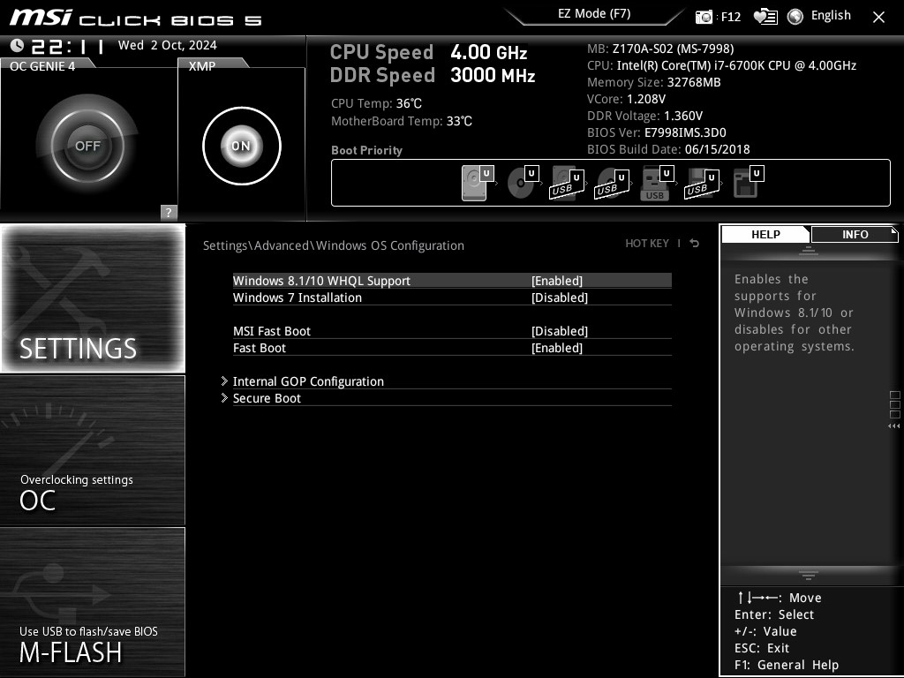The height and width of the screenshot is (678, 904).
Task: Select the USB key stick boot icon
Action: click(657, 184)
